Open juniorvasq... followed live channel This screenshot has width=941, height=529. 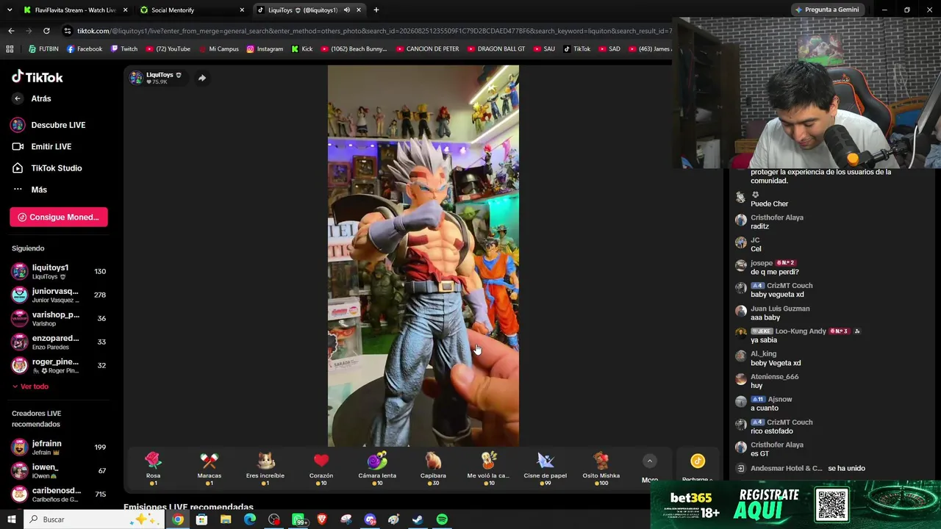coord(59,295)
